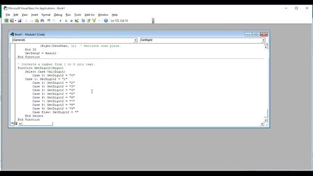The width and height of the screenshot is (313, 176).
Task: Open the Object Browser icon
Action: pyautogui.click(x=94, y=21)
